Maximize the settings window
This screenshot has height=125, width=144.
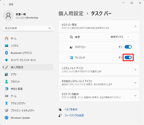(132, 3)
